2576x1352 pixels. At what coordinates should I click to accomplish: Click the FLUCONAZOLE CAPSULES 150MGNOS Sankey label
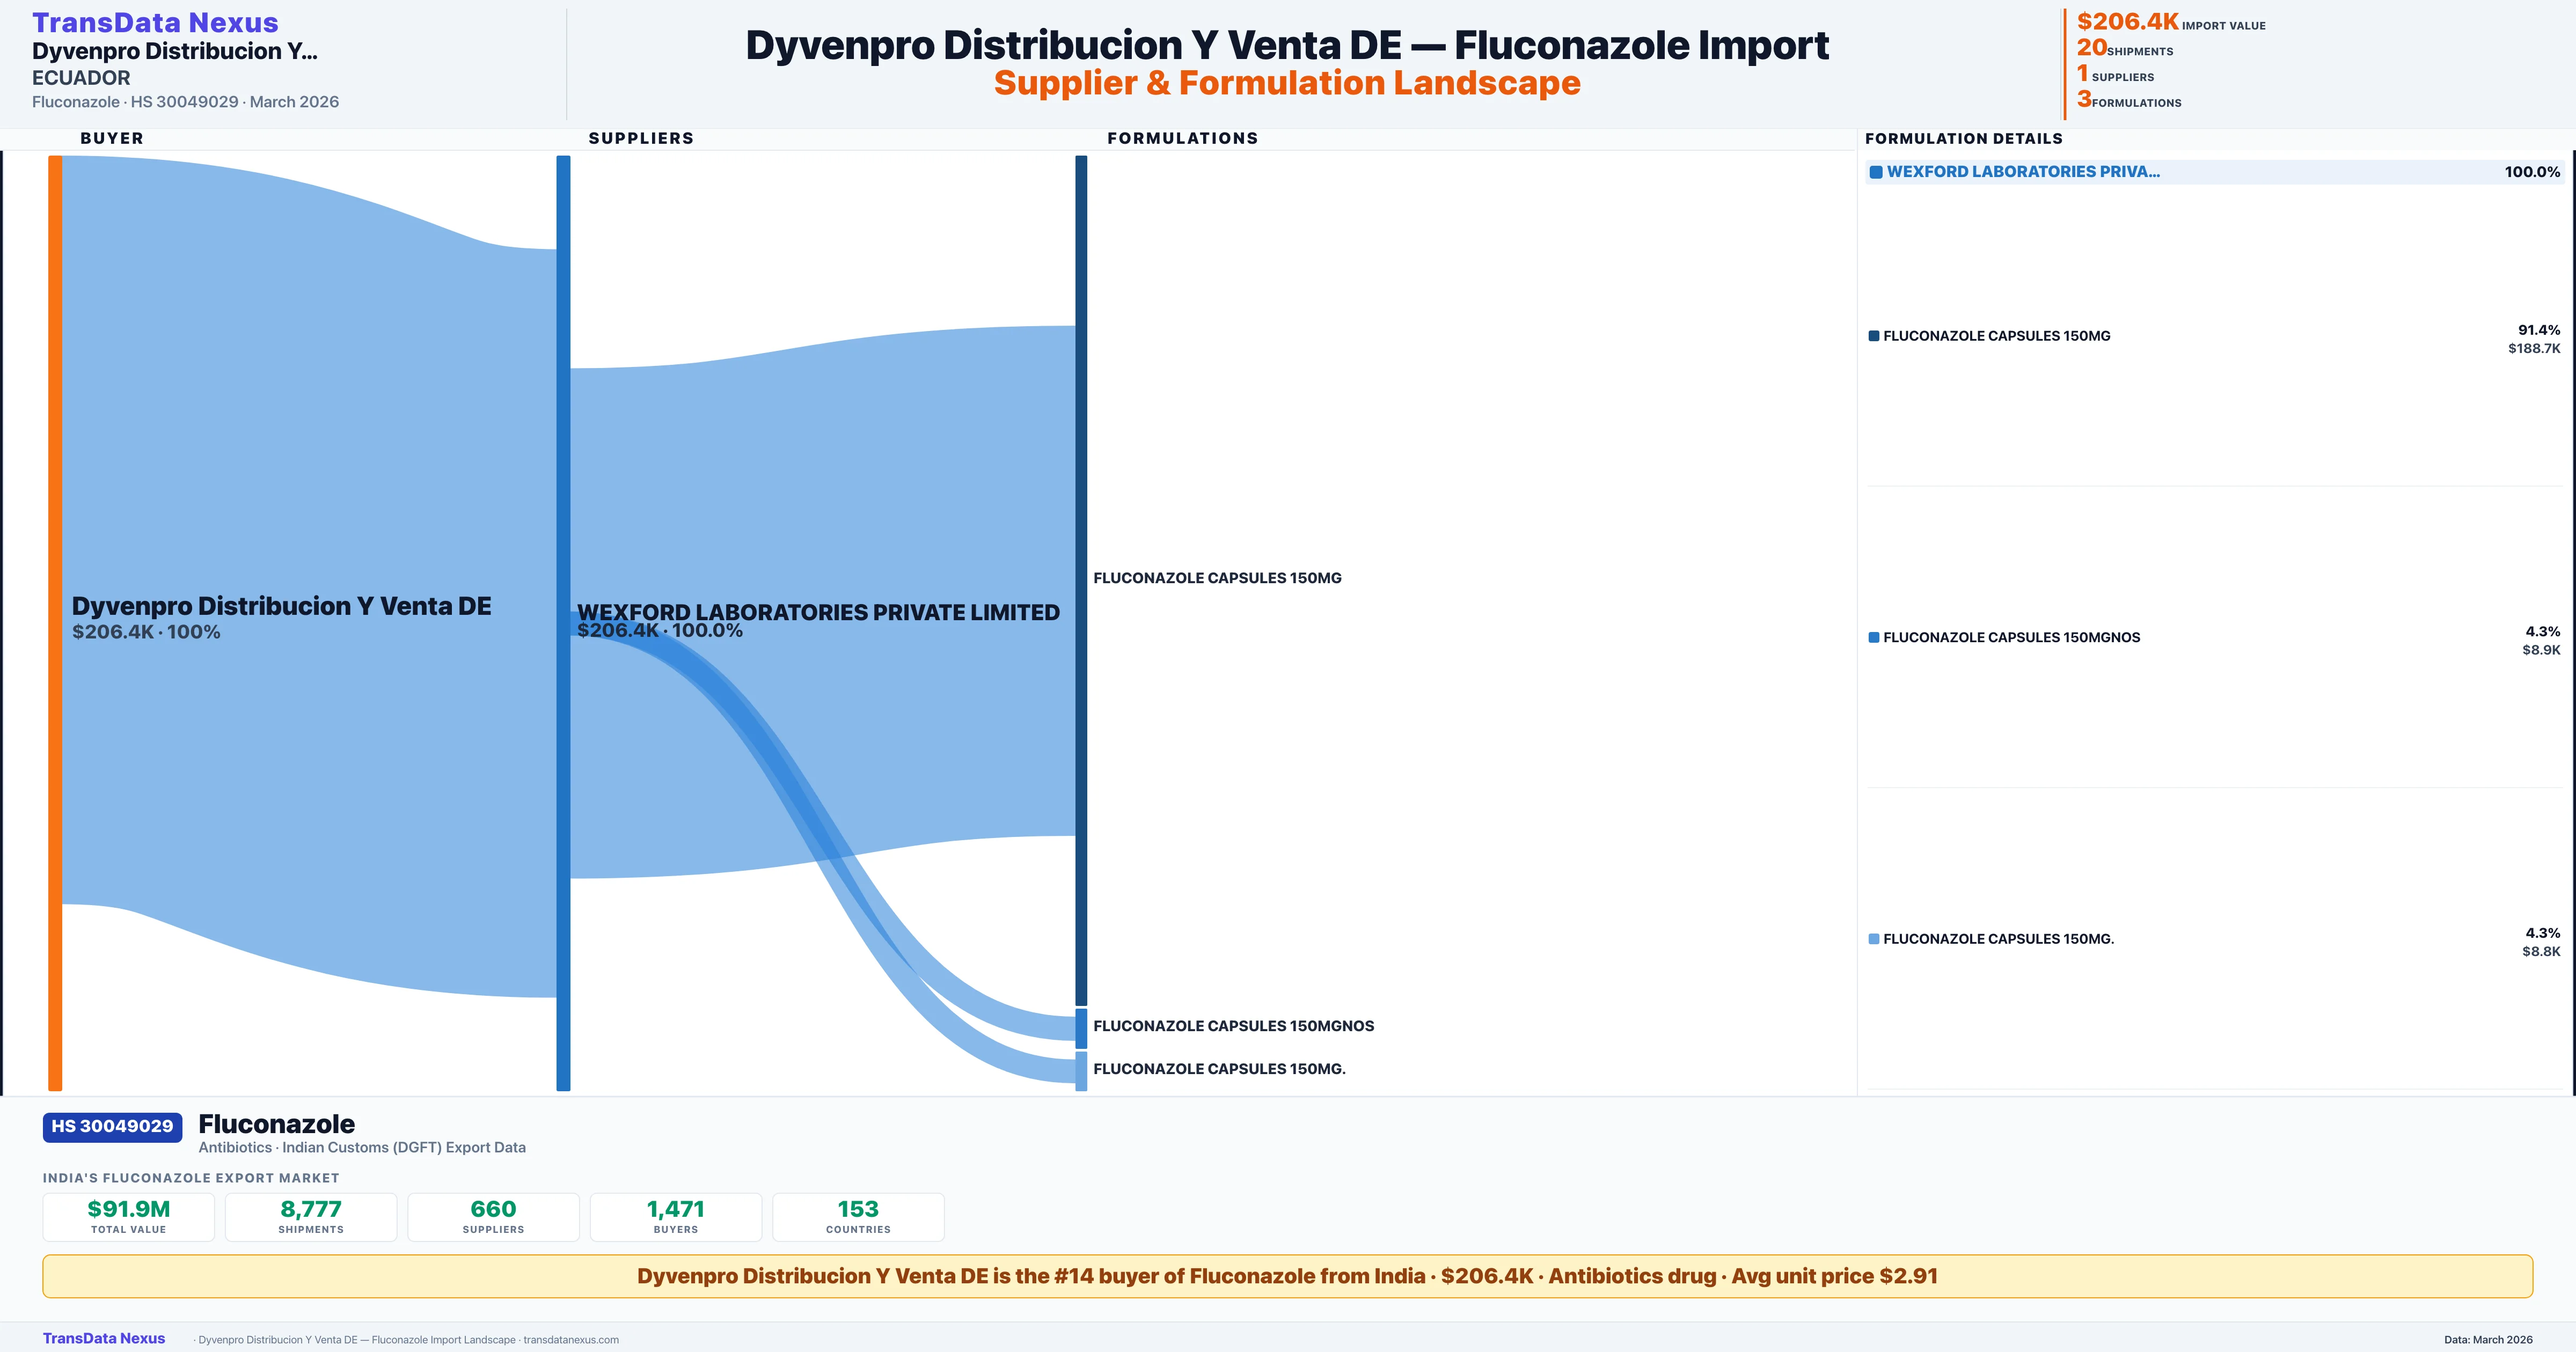[1233, 1026]
